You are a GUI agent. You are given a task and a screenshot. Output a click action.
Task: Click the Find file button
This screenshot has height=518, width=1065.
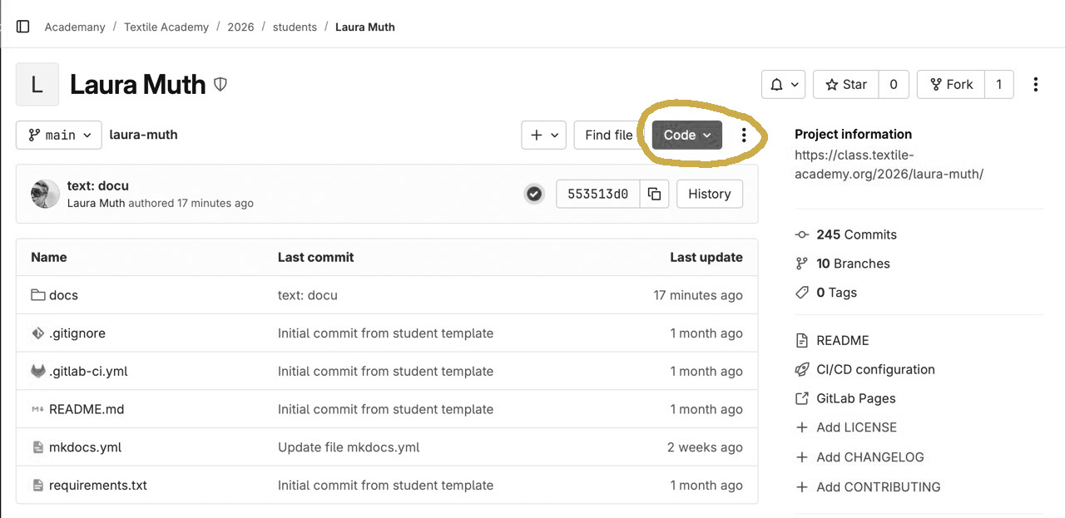click(x=608, y=135)
